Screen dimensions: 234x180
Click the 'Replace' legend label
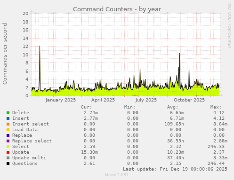22,135
